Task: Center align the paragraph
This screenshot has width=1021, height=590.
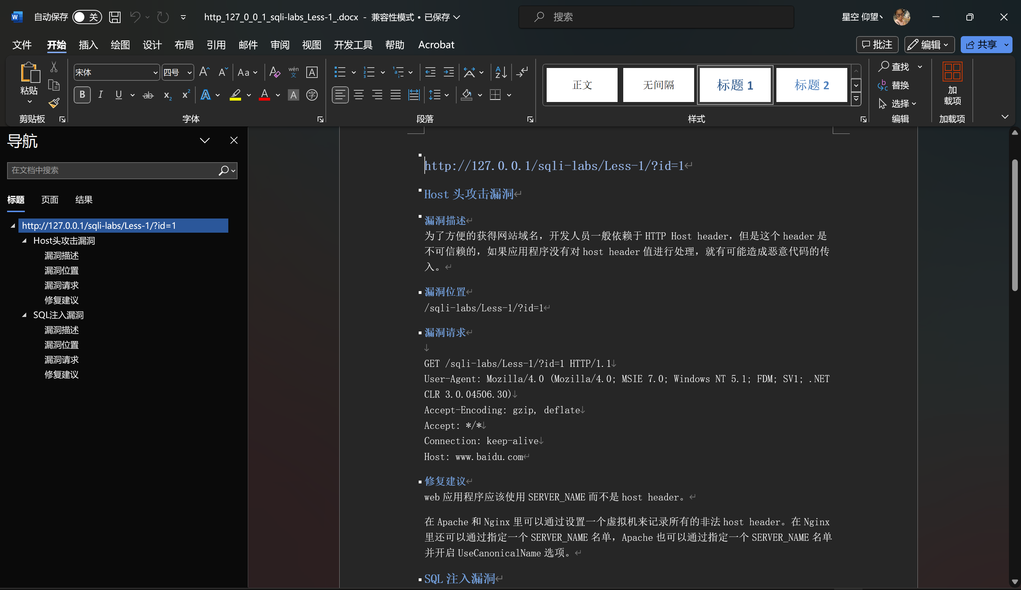Action: pyautogui.click(x=358, y=95)
